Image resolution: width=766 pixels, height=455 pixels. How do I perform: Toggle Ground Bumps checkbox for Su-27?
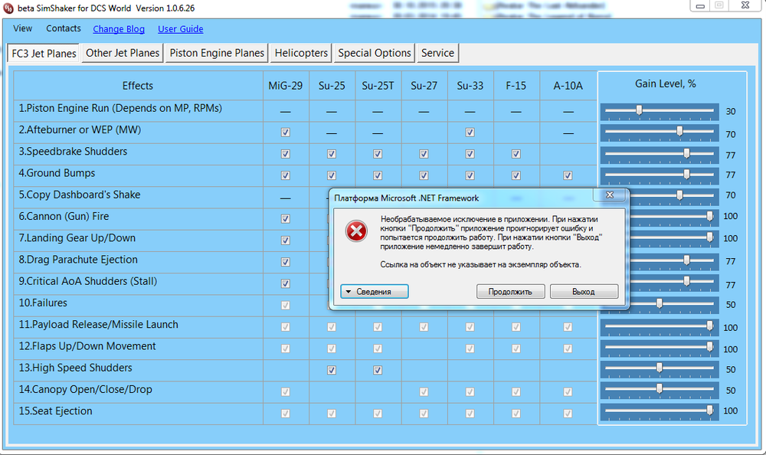424,175
